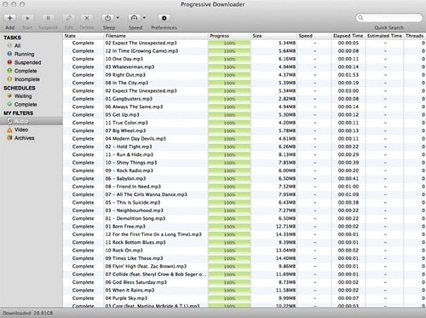Viewport: 426px width, 318px height.
Task: Click the Running blue status icon
Action: [x=9, y=54]
